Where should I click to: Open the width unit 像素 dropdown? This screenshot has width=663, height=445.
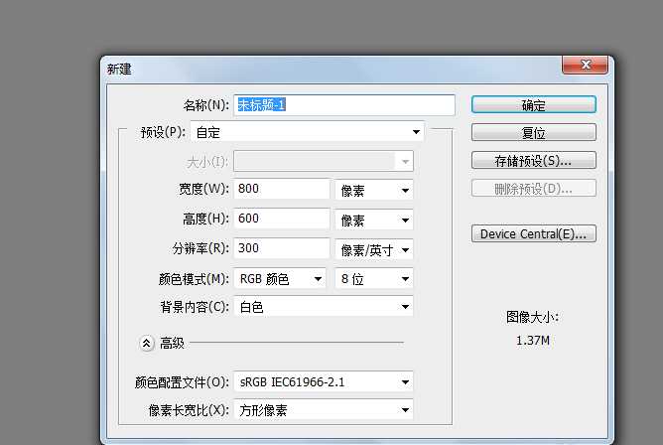375,190
